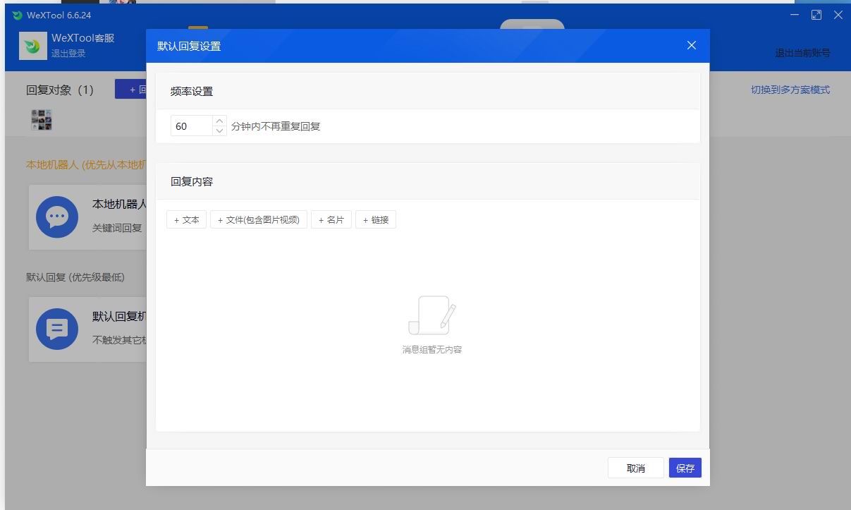Click 退出当前账号 to sign out
Viewport: 851px width, 510px height.
point(802,53)
